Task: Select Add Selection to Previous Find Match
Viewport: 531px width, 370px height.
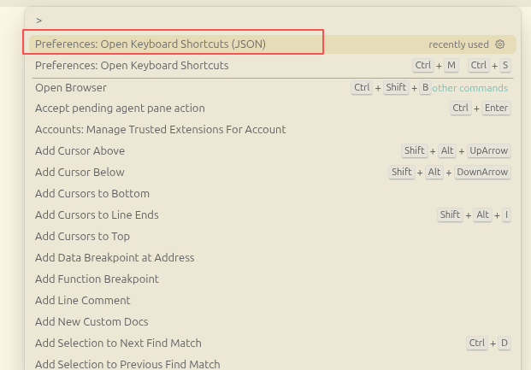Action: [273, 364]
